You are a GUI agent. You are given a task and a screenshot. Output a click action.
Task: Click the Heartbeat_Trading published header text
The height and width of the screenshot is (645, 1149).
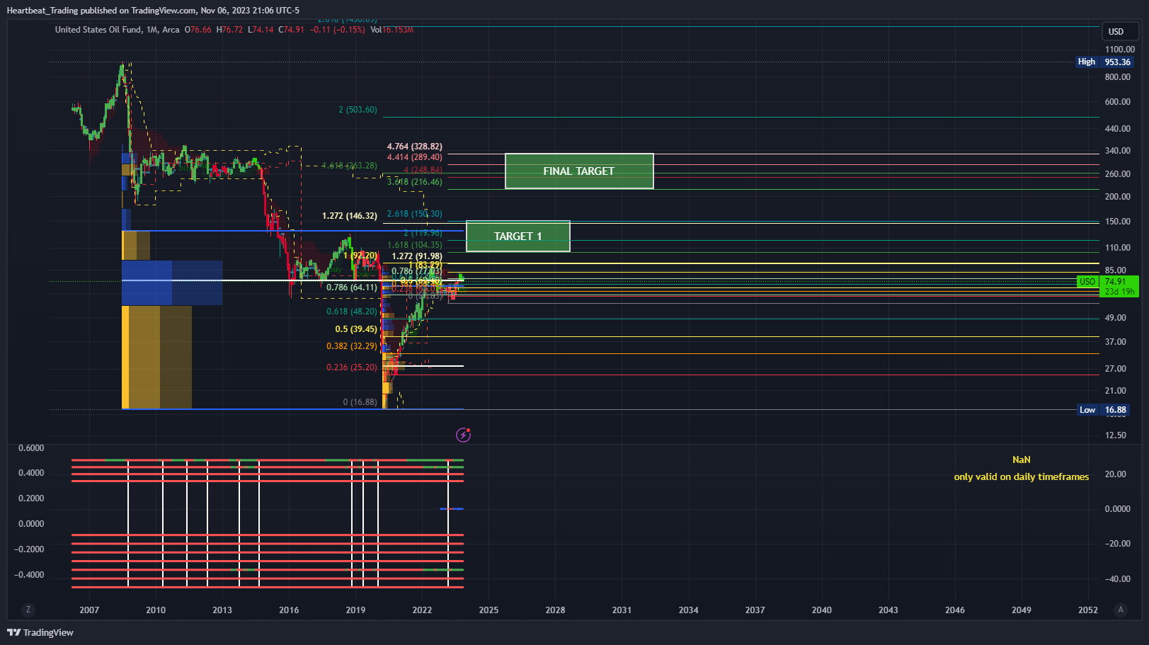click(153, 11)
